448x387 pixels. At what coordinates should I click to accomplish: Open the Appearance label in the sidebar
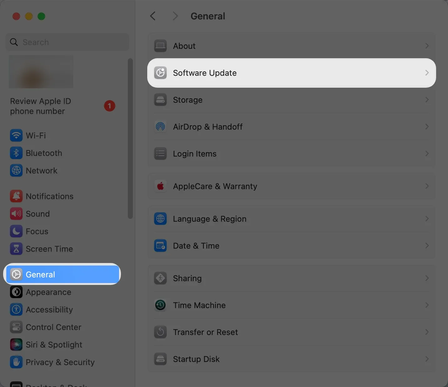tap(49, 292)
